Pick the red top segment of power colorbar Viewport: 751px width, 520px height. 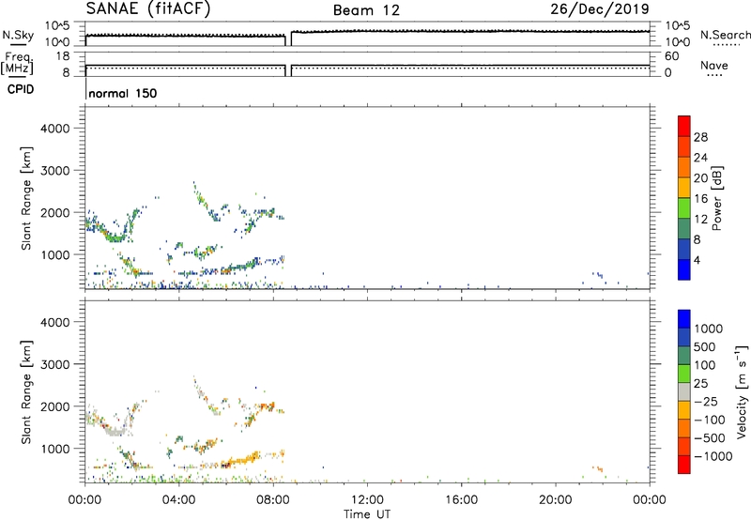tap(684, 126)
